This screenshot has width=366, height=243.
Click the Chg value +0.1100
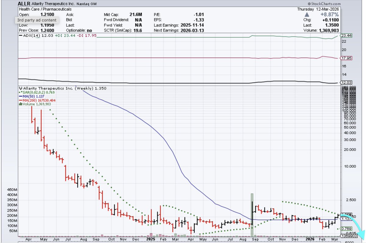(x=331, y=20)
